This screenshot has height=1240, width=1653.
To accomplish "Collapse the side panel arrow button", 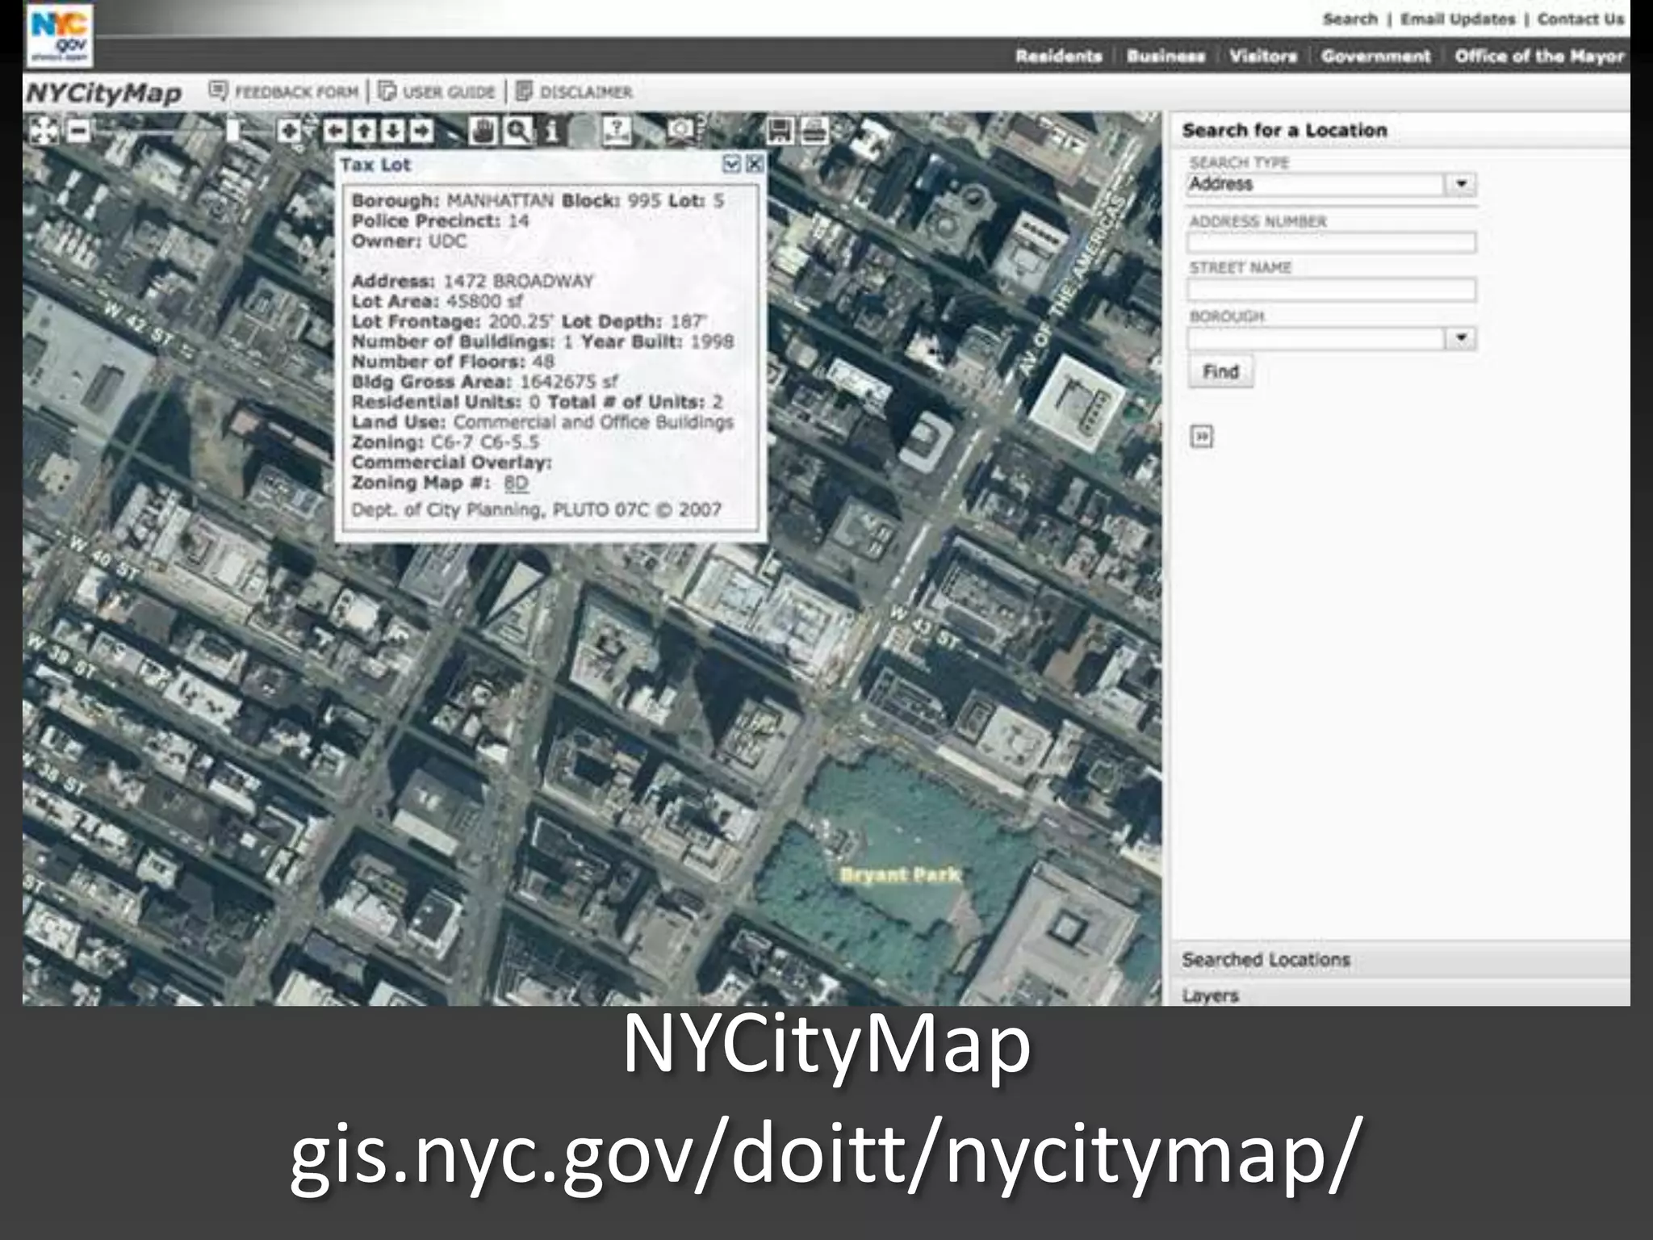I will tap(1202, 437).
